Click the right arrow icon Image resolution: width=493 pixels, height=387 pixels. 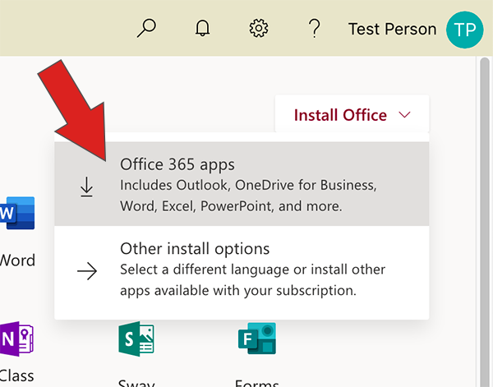(87, 271)
